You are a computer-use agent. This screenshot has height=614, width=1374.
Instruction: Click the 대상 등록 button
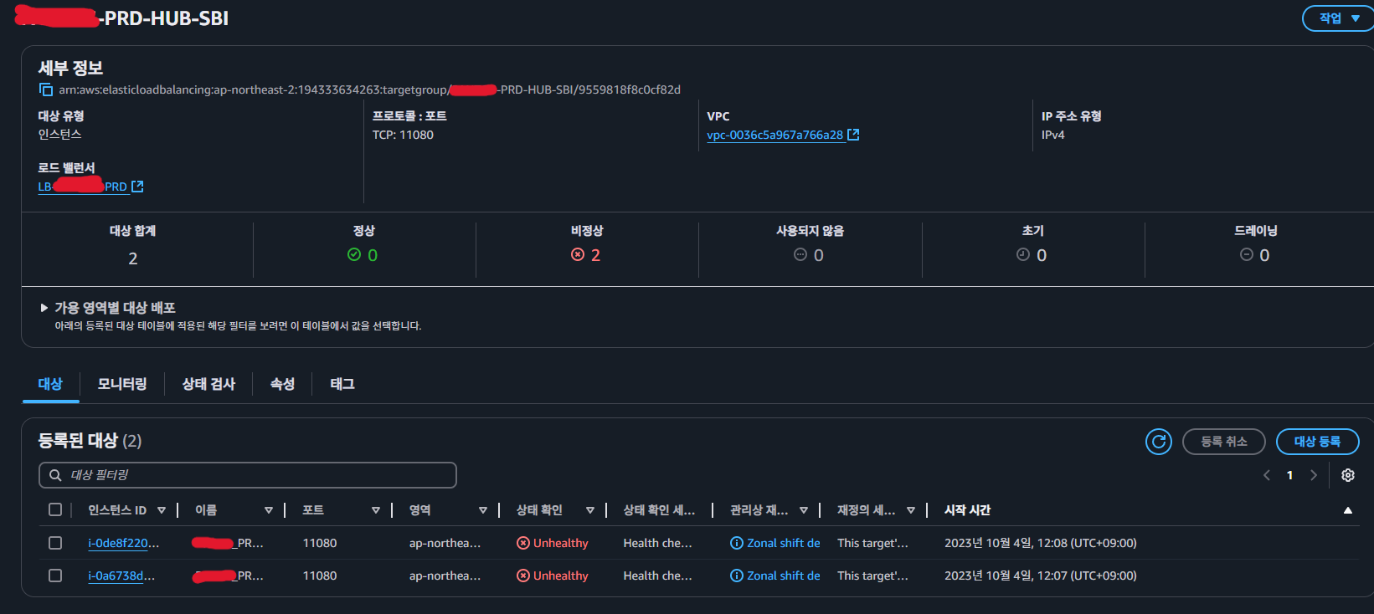[1316, 442]
